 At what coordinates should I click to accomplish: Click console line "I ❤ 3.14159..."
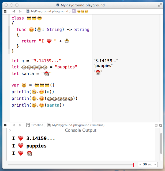33,138
